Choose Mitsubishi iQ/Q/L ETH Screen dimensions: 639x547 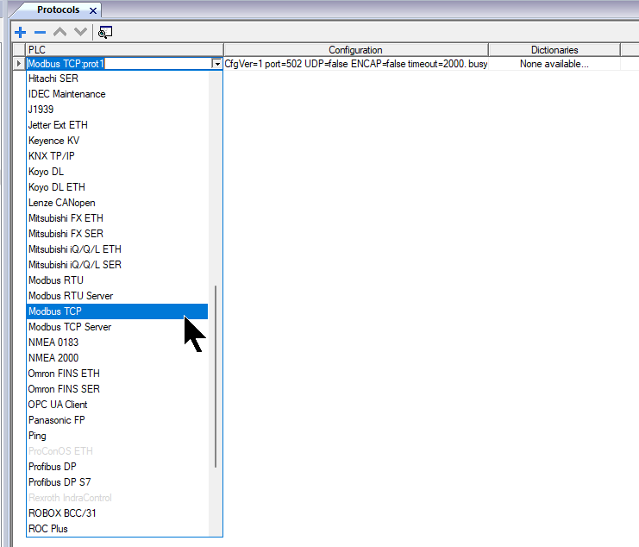pos(117,249)
